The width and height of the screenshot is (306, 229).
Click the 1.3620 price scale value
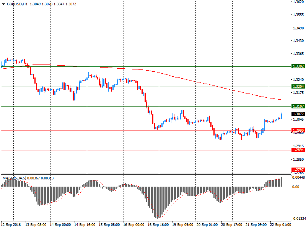point(298,2)
